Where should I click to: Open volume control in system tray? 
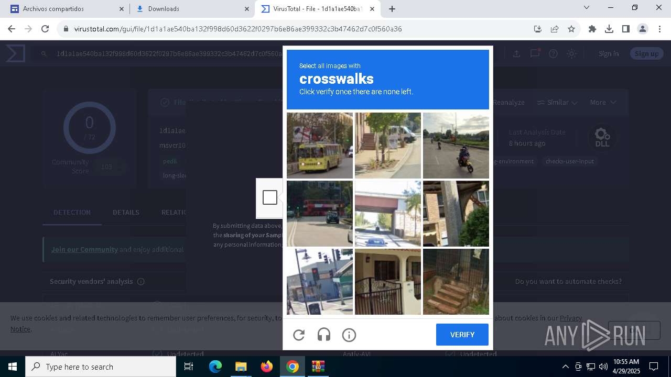click(603, 367)
